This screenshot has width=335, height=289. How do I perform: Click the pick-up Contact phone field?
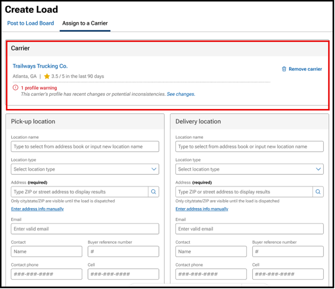pos(46,274)
